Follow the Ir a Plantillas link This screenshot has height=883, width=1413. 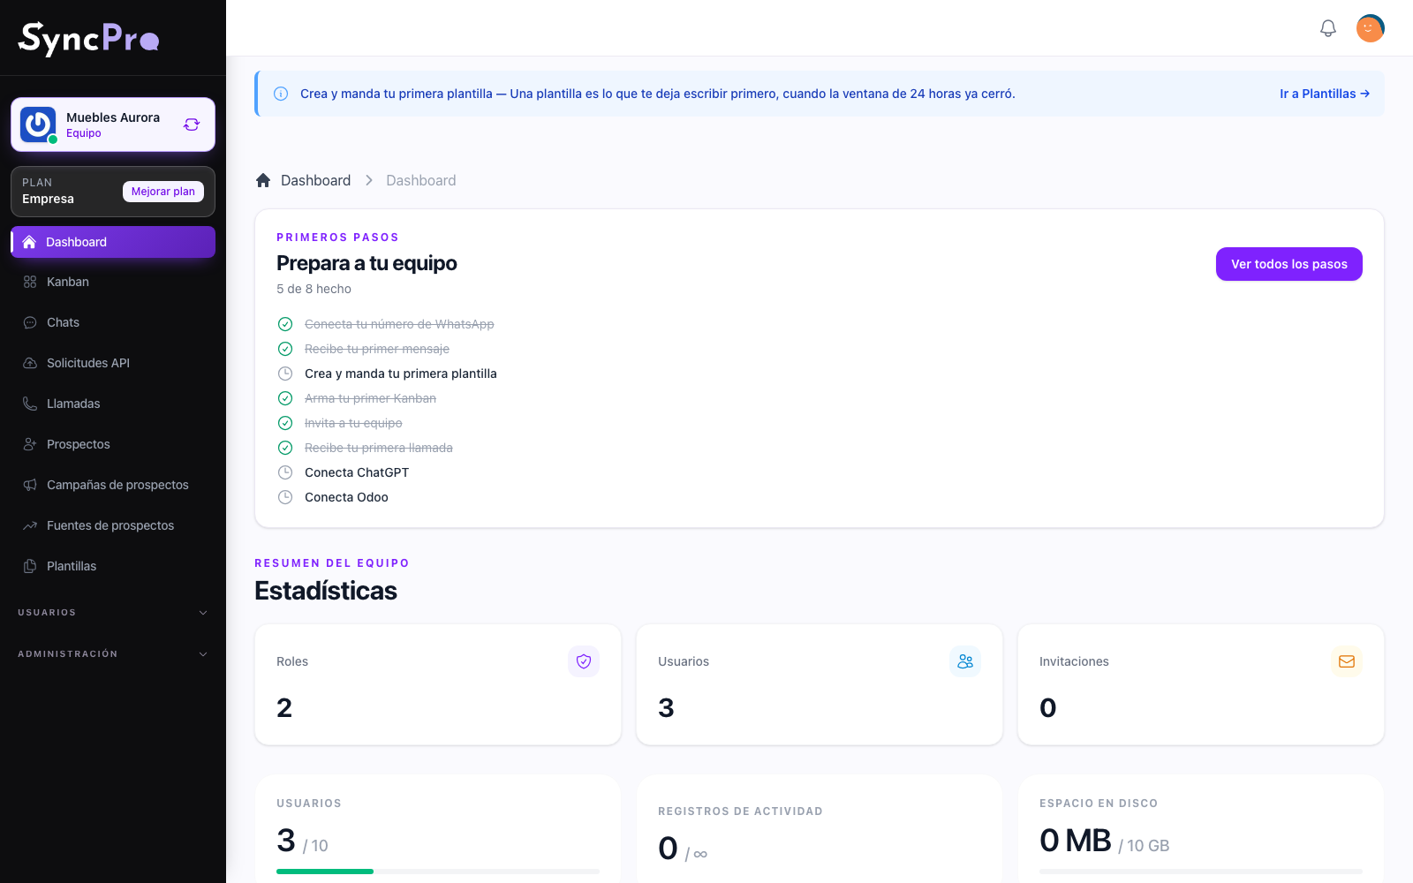tap(1325, 94)
